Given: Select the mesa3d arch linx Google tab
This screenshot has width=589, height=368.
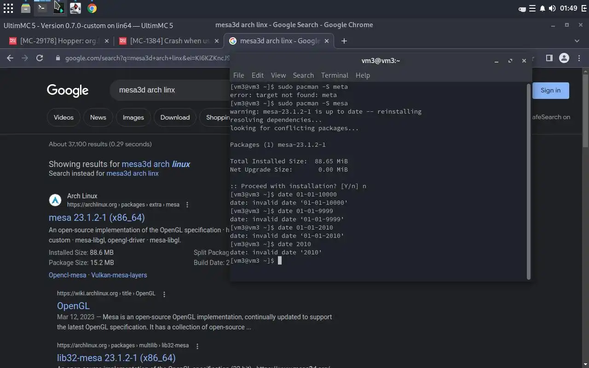Looking at the screenshot, I should (x=280, y=41).
